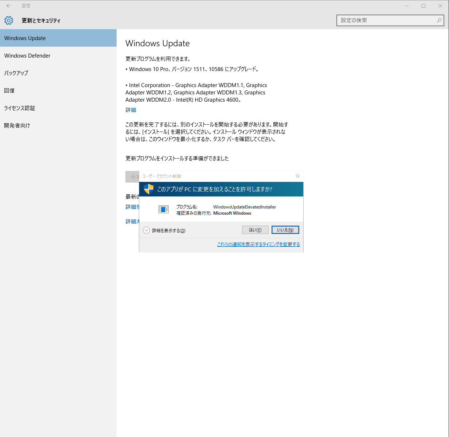Click the 更新とセキュリティ header title

41,20
